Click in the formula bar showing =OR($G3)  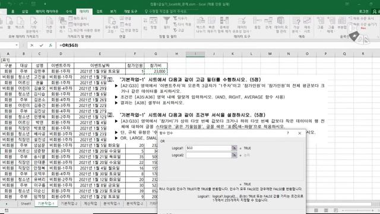pyautogui.click(x=218, y=45)
